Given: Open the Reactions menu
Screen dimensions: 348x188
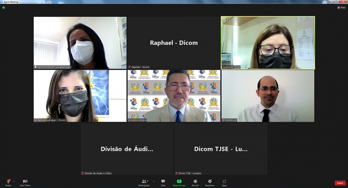Looking at the screenshot, I should coord(210,181).
